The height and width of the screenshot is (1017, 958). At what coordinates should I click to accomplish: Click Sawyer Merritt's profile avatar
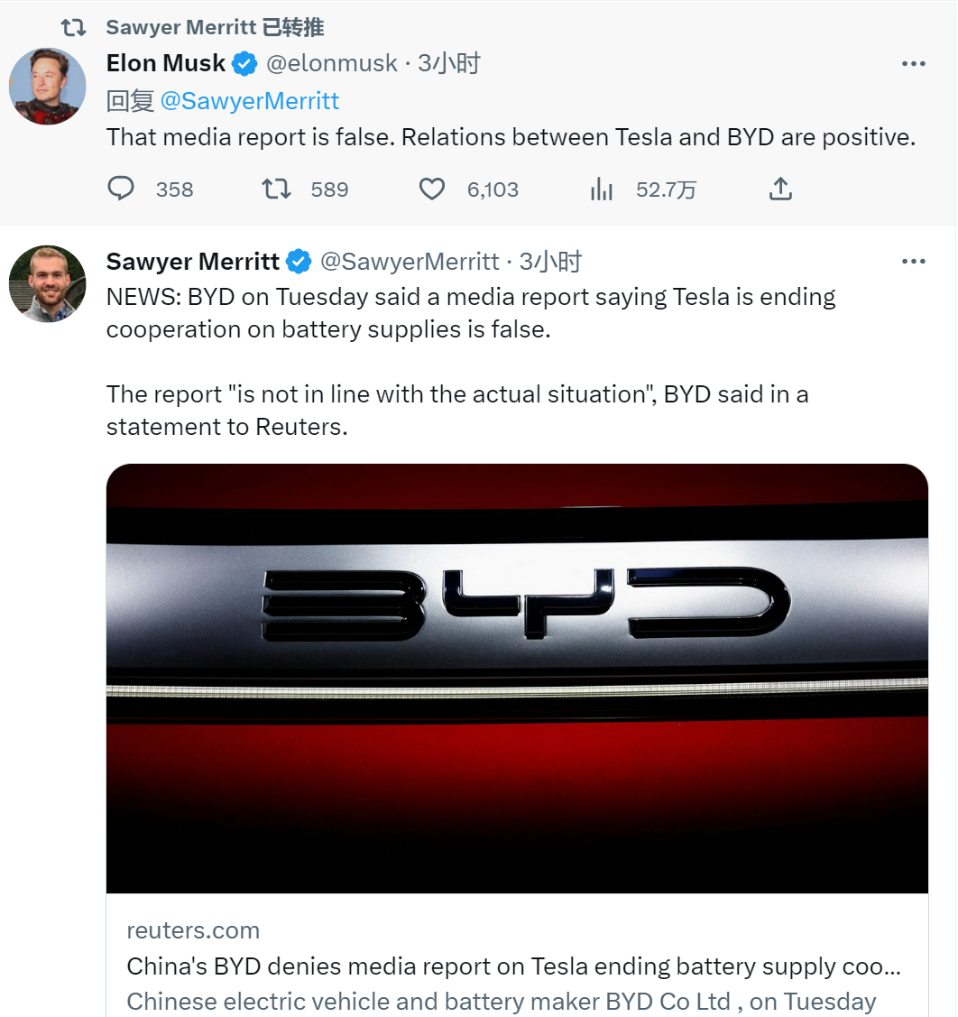click(47, 284)
